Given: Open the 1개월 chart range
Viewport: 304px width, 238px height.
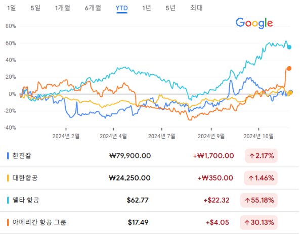Looking at the screenshot, I should coord(62,8).
